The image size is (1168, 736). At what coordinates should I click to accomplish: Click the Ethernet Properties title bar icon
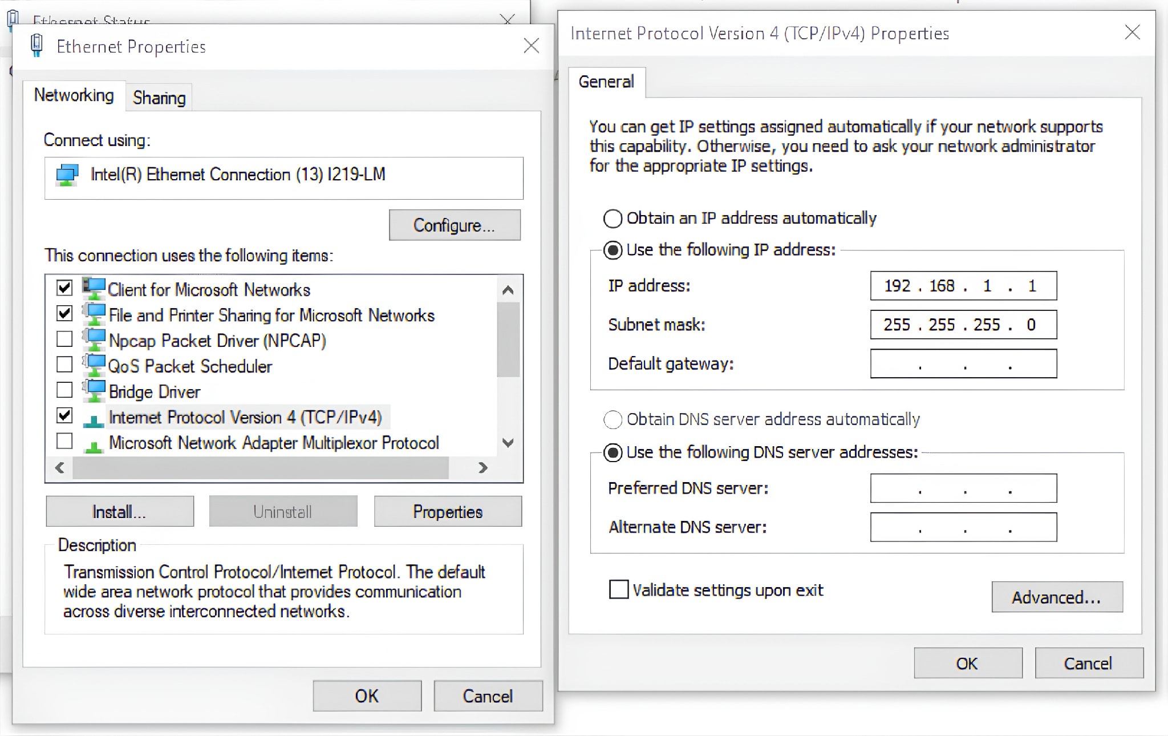coord(36,45)
